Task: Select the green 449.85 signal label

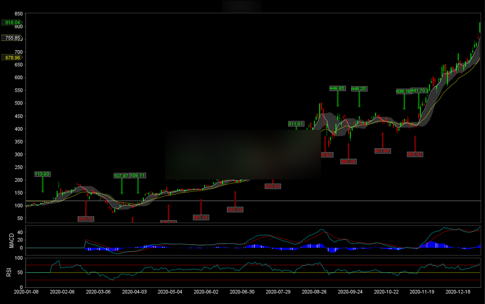Action: pos(337,88)
